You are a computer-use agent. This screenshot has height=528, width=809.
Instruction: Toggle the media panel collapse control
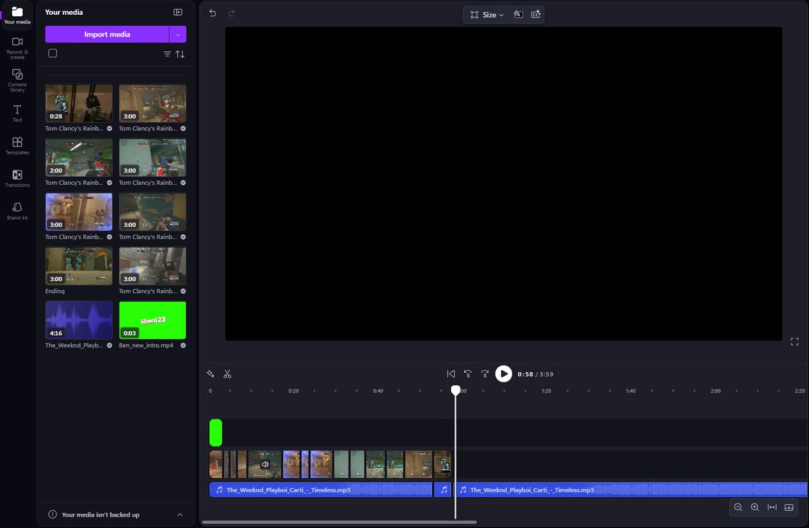click(x=178, y=11)
